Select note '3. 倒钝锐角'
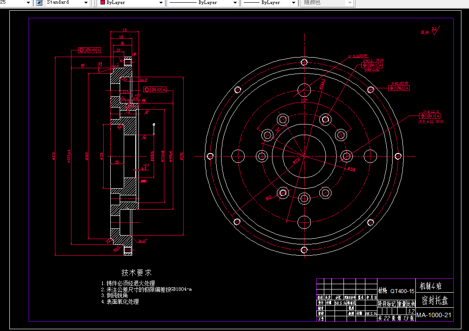 114,295
